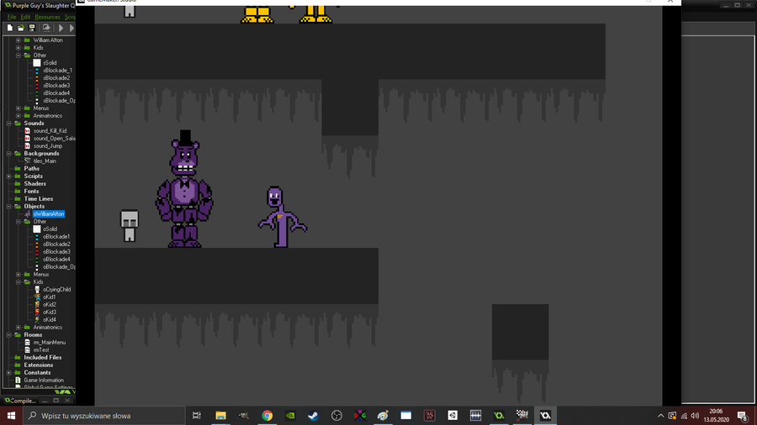Select the oBlockade3 object
This screenshot has height=425, width=757.
click(56, 251)
